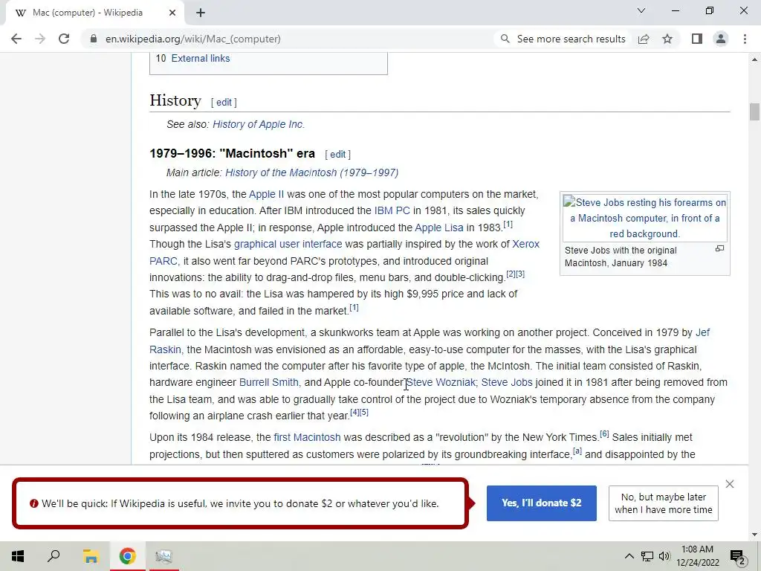
Task: Open the monitor app on the taskbar
Action: pyautogui.click(x=163, y=556)
